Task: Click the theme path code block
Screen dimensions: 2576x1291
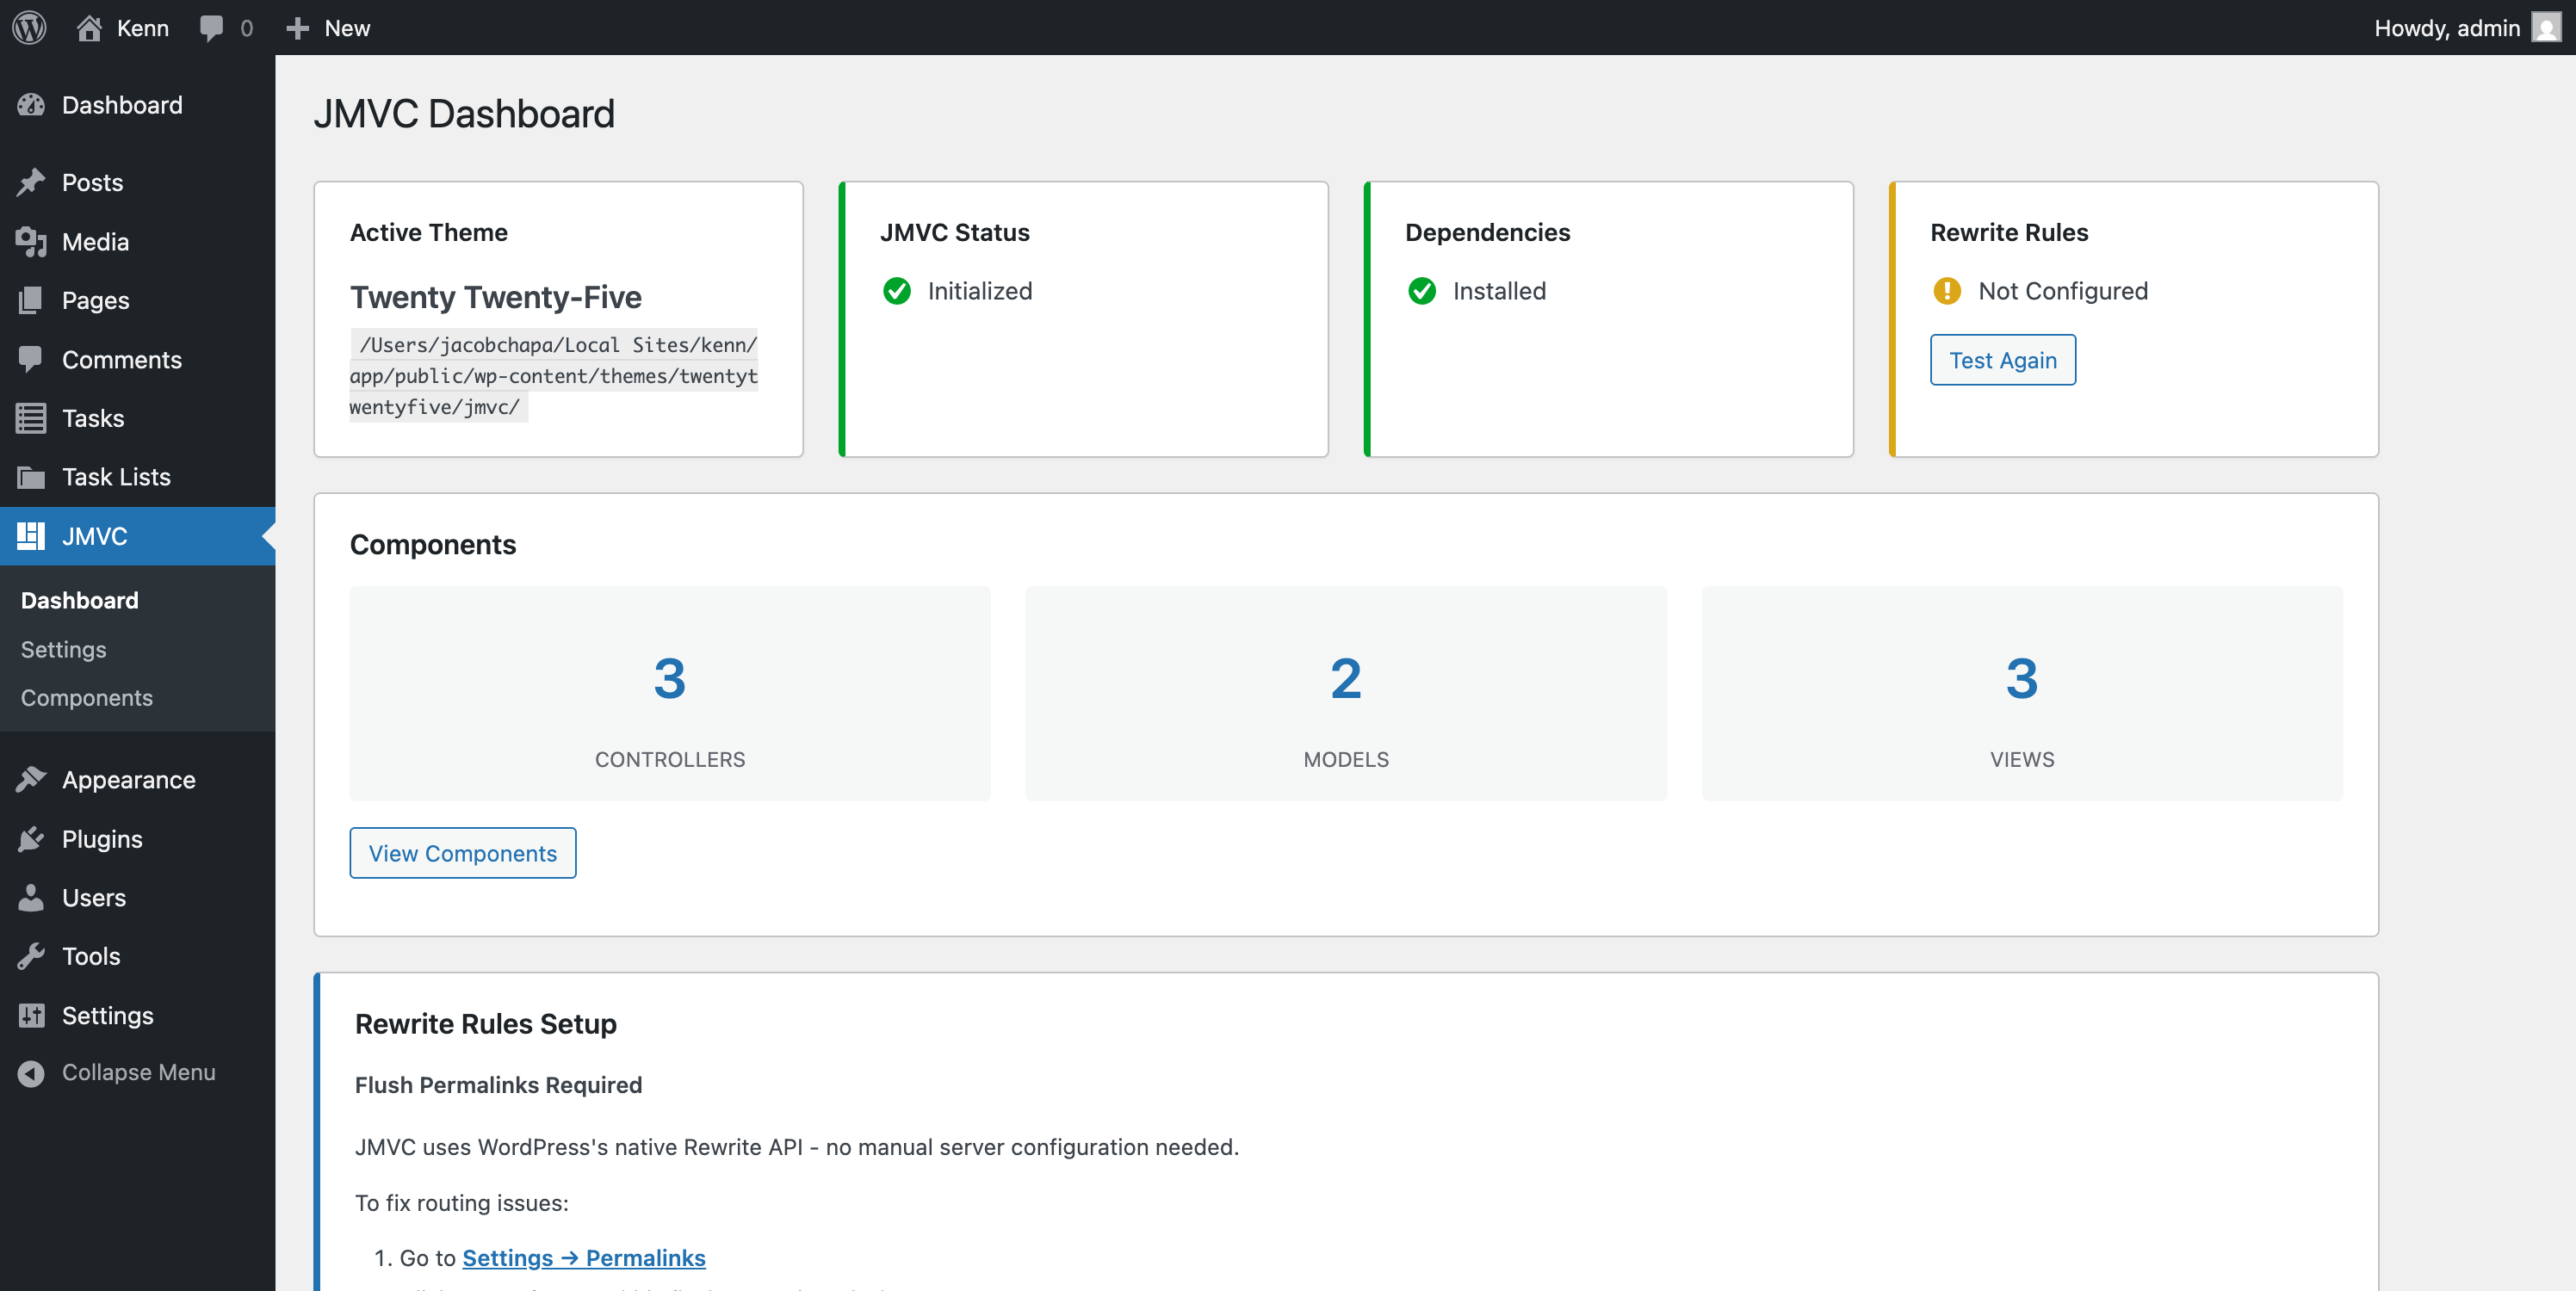Action: (553, 375)
